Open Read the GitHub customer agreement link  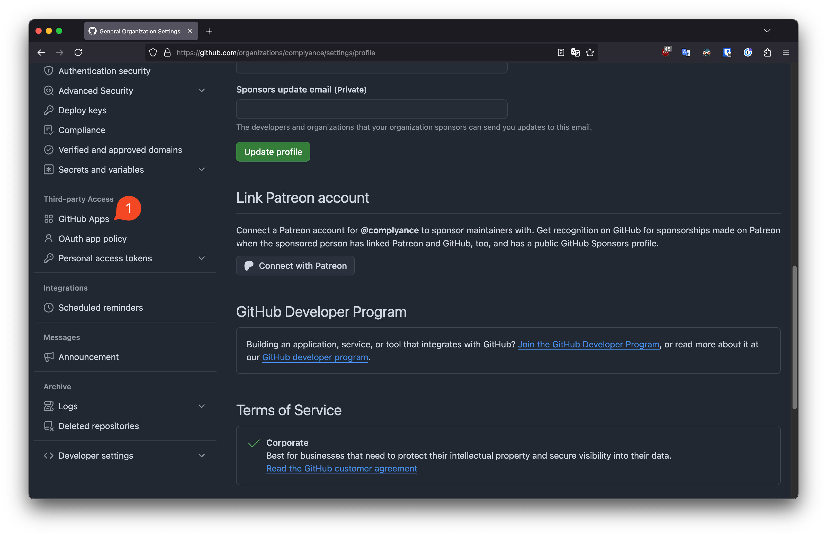click(341, 468)
